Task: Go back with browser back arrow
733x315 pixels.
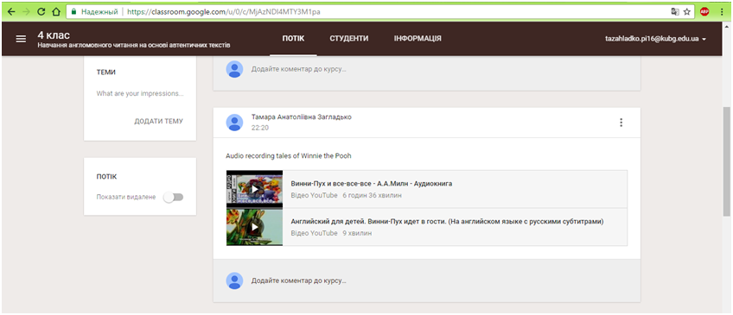Action: [x=12, y=12]
